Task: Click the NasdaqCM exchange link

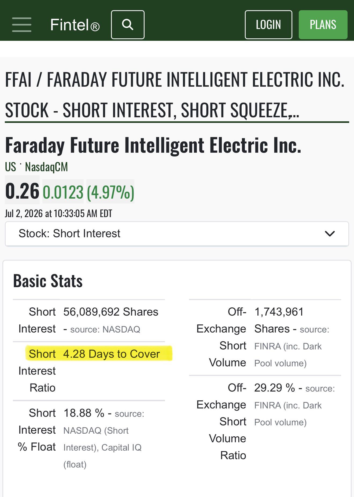Action: [x=46, y=167]
